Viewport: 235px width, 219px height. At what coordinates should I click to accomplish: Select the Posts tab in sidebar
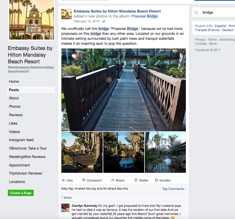[x=31, y=90]
